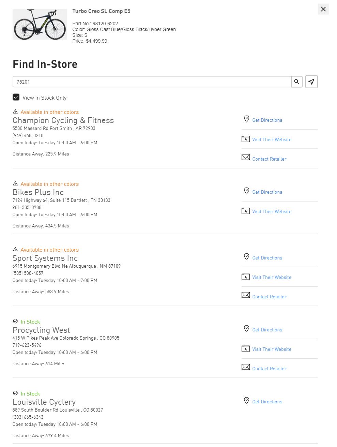Close the Find In-Store dialog

tap(323, 9)
